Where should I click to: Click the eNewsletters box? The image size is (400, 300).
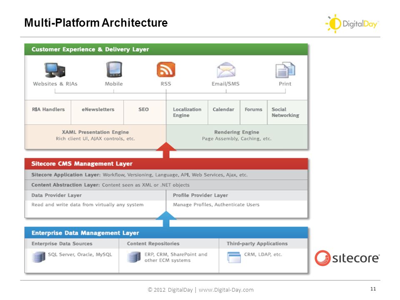coord(97,112)
